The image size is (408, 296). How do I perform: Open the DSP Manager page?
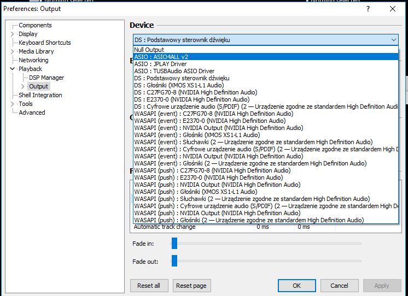pyautogui.click(x=46, y=78)
